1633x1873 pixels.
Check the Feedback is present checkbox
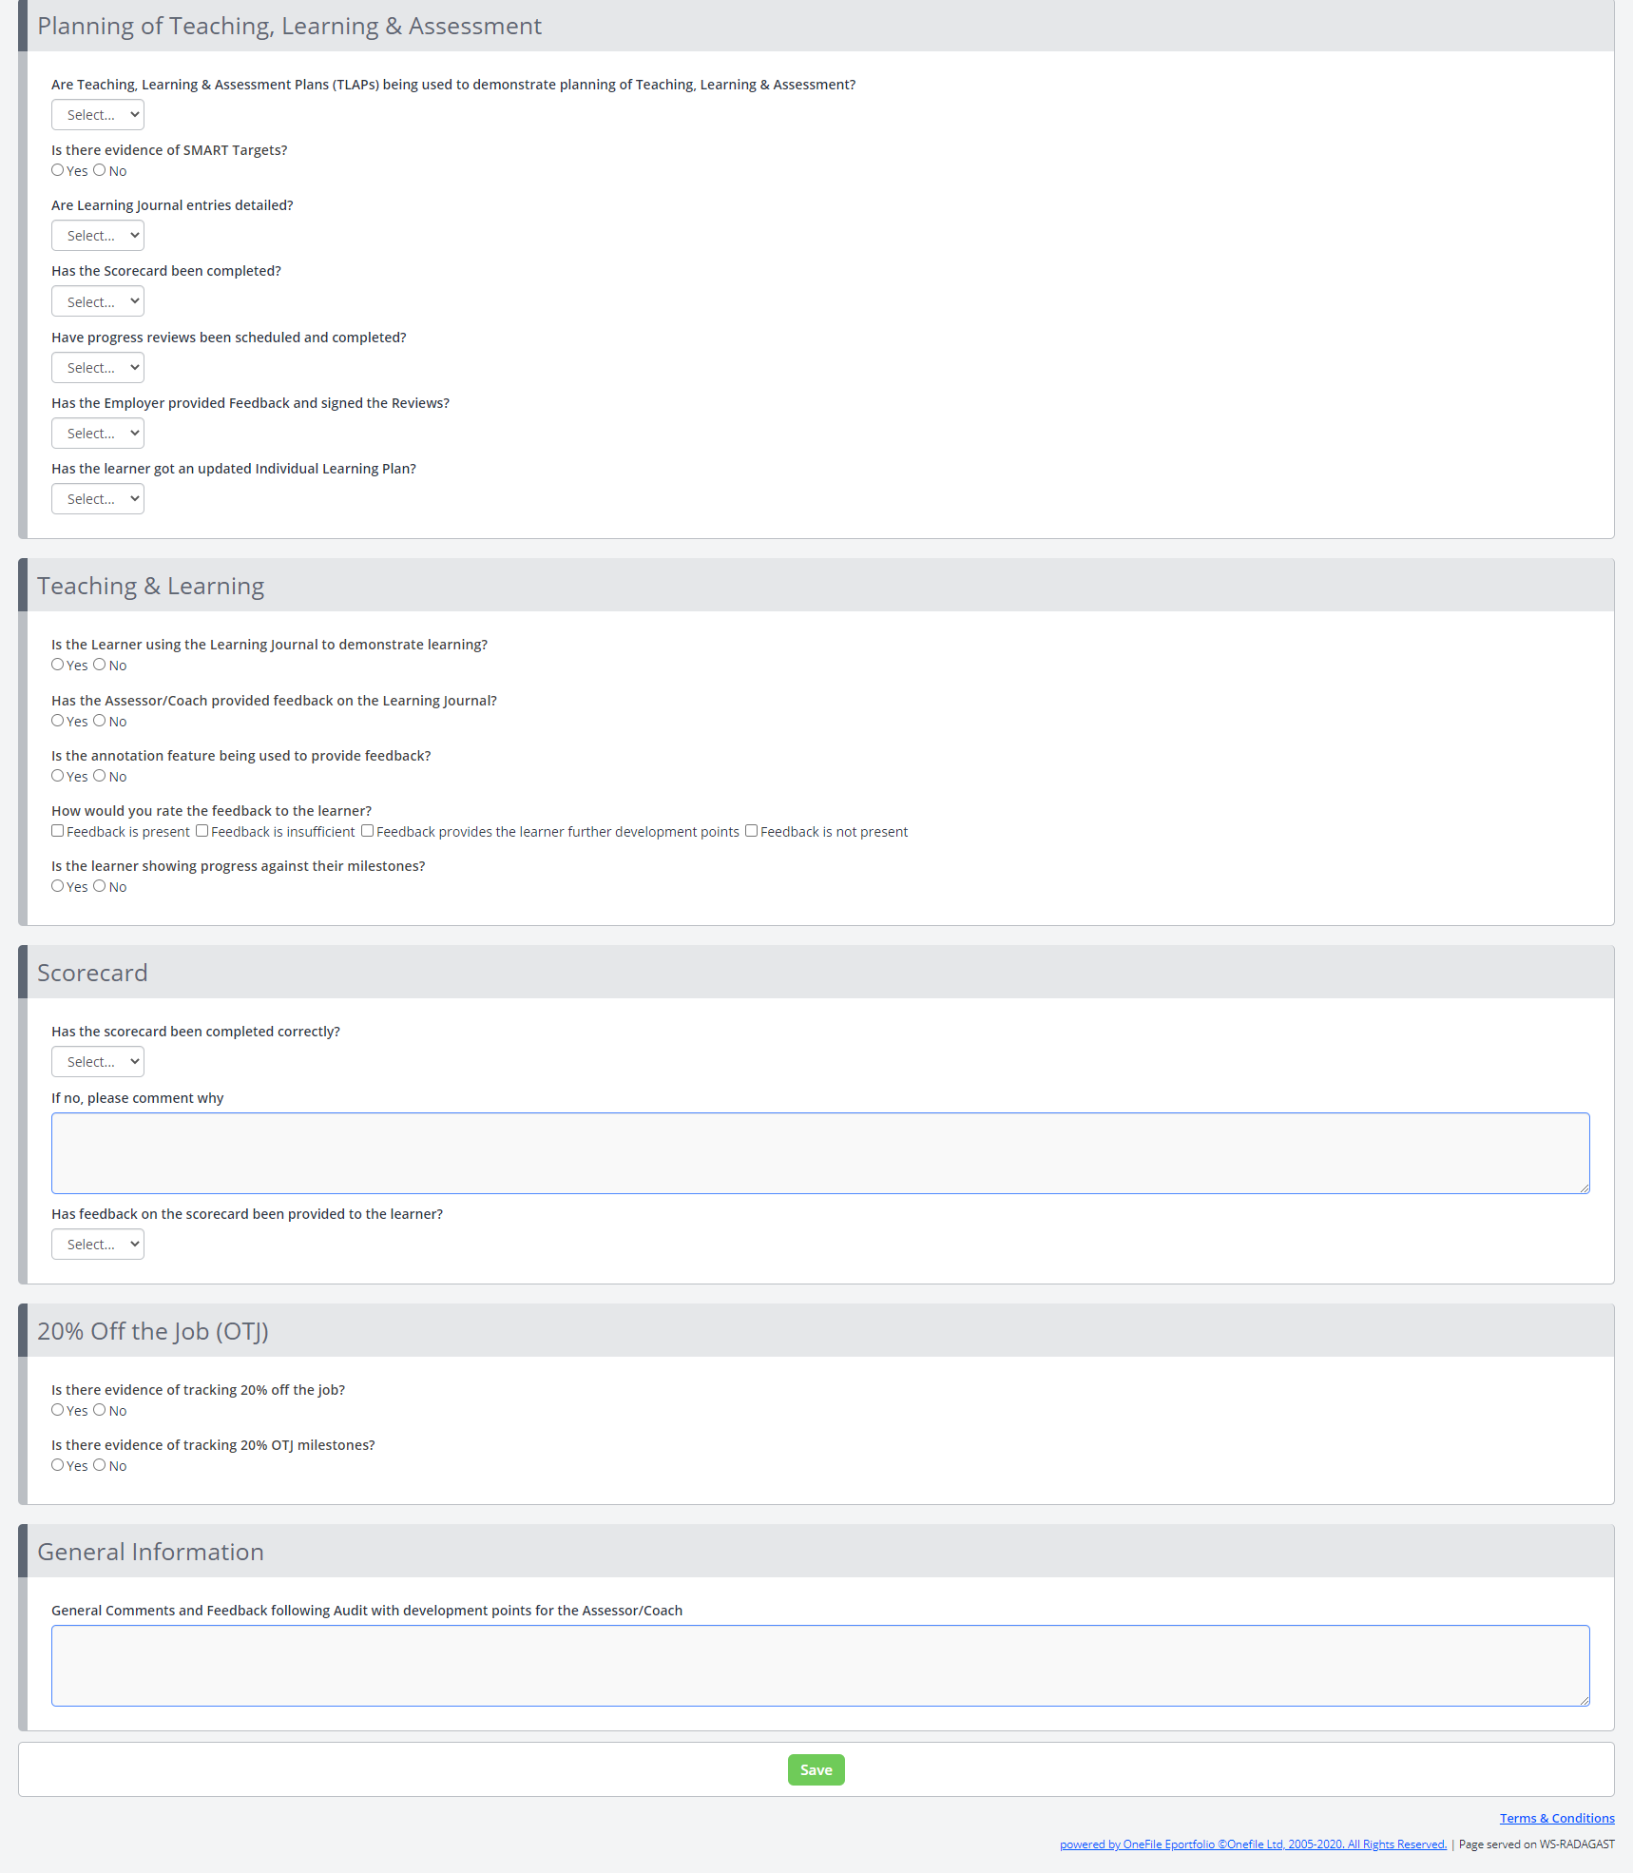tap(58, 831)
